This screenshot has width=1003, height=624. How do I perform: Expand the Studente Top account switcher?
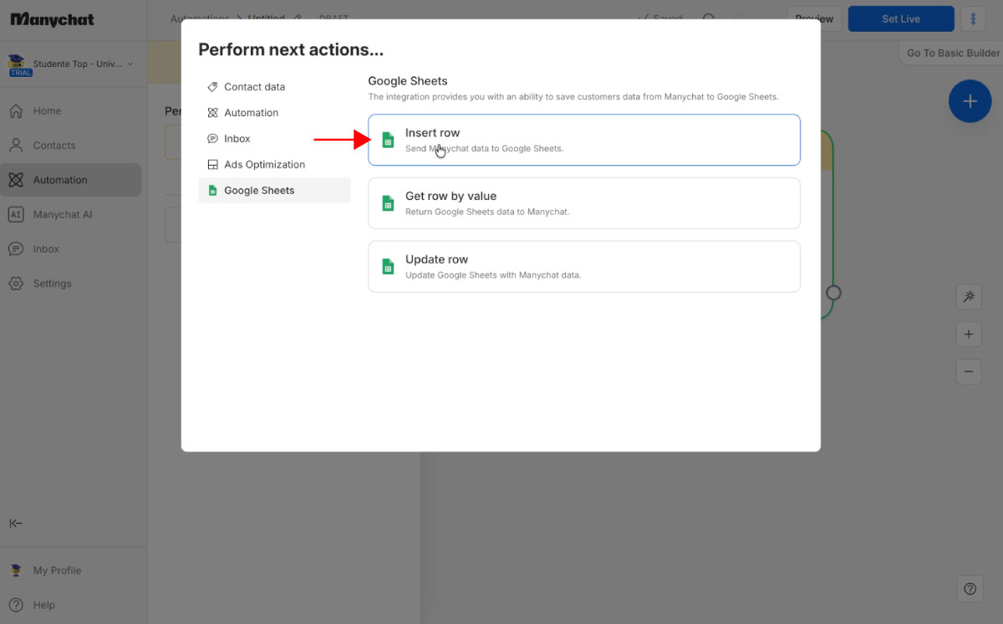[x=71, y=64]
